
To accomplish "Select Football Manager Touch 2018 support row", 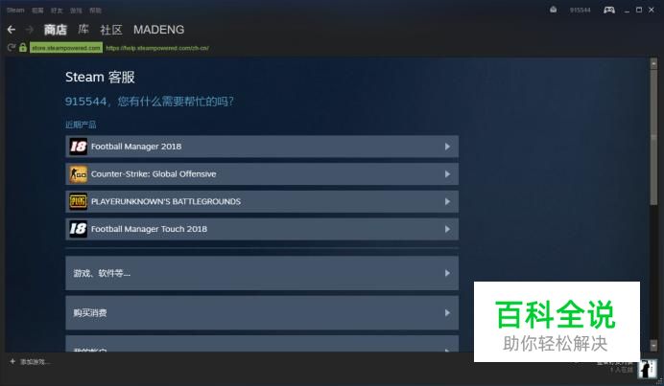I will (262, 229).
